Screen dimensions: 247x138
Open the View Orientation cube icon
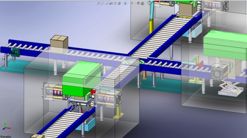coord(119,3)
